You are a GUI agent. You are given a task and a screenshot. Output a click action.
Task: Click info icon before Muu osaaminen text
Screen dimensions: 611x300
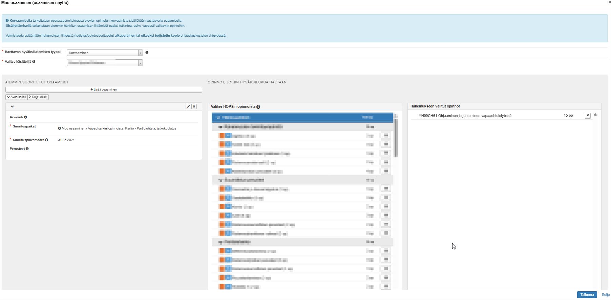tap(59, 128)
